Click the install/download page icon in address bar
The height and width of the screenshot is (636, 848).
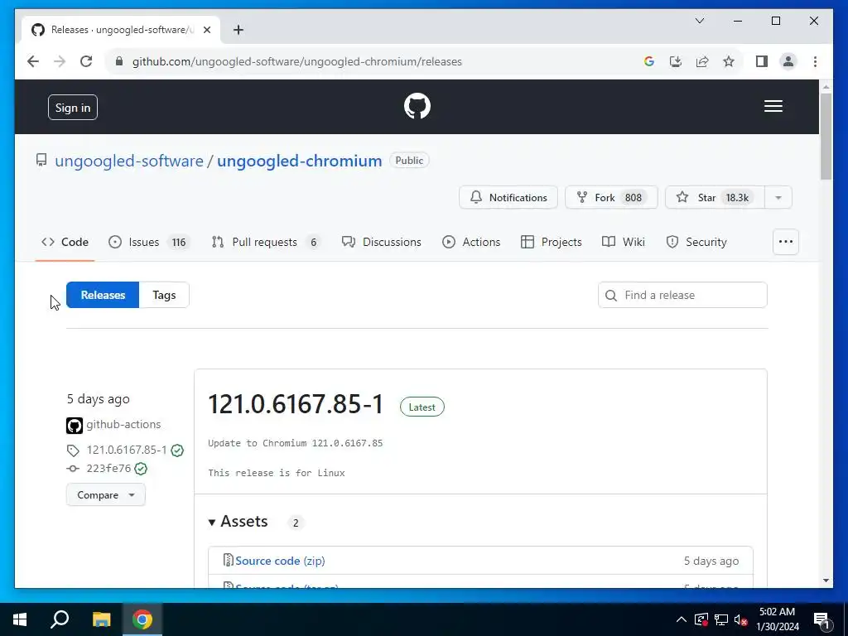tap(676, 61)
